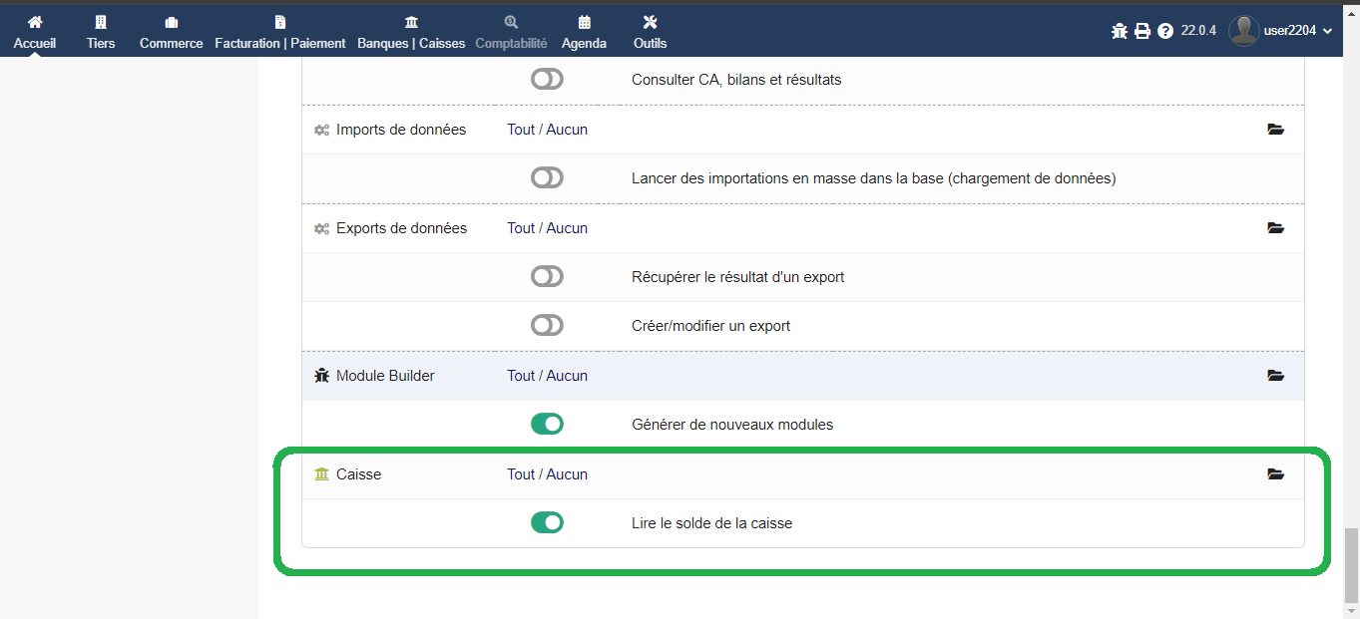Screen dimensions: 1360x619
Task: Click the user2204 avatar picture
Action: (1243, 31)
